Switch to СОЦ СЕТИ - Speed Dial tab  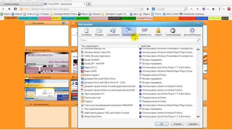click(x=65, y=4)
